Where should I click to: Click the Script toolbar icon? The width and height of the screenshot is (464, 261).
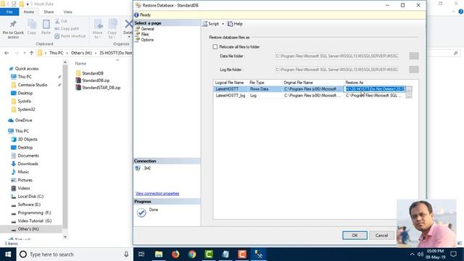[204, 24]
